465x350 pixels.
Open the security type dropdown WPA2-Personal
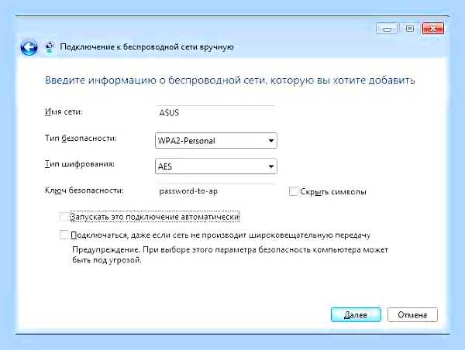point(216,140)
